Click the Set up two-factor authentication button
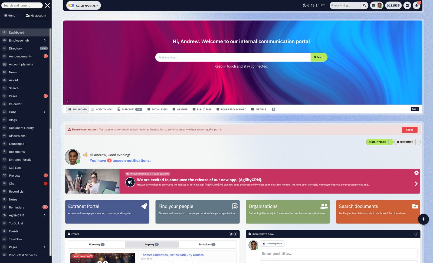 click(409, 130)
